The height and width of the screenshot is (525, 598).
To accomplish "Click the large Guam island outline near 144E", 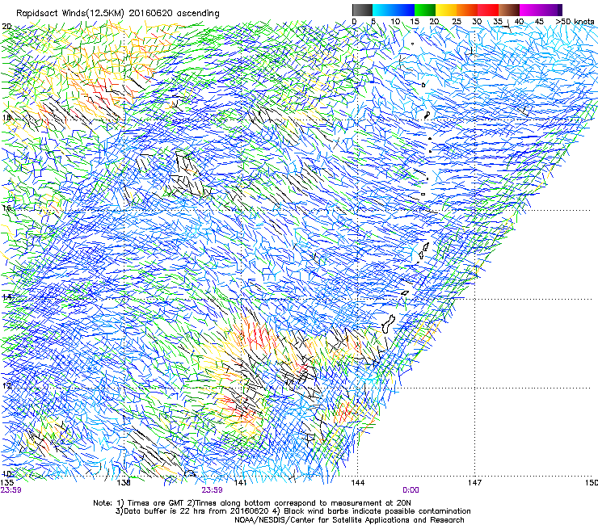I will [x=388, y=324].
